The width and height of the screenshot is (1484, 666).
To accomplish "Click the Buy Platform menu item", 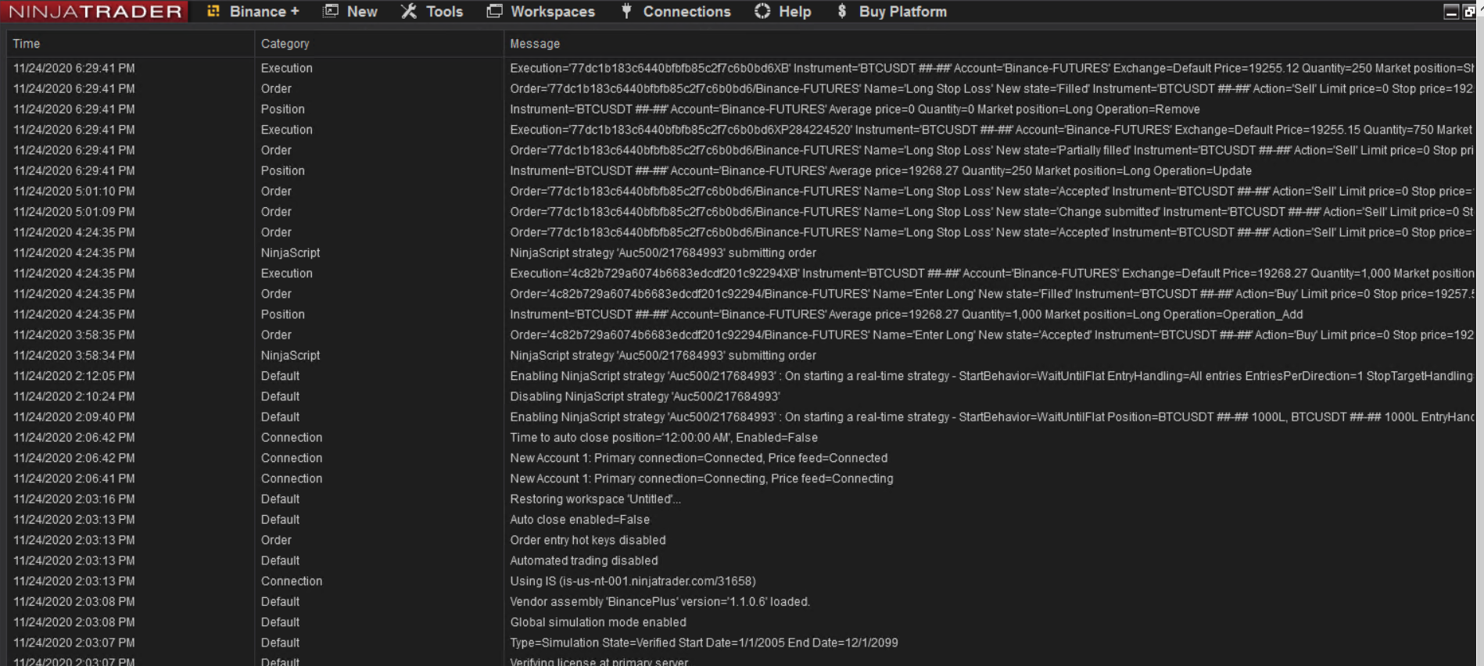I will coord(891,12).
